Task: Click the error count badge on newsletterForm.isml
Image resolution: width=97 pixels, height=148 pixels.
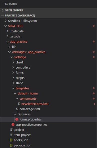Action: coord(94,104)
